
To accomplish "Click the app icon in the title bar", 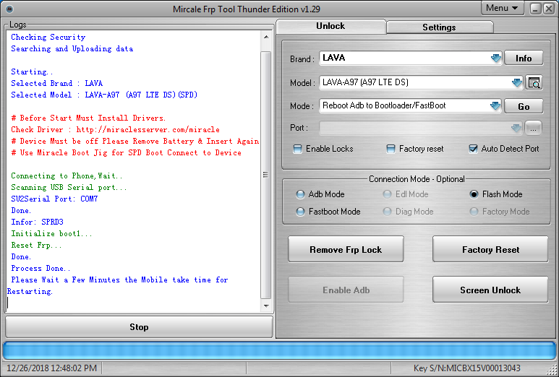I will coord(9,9).
